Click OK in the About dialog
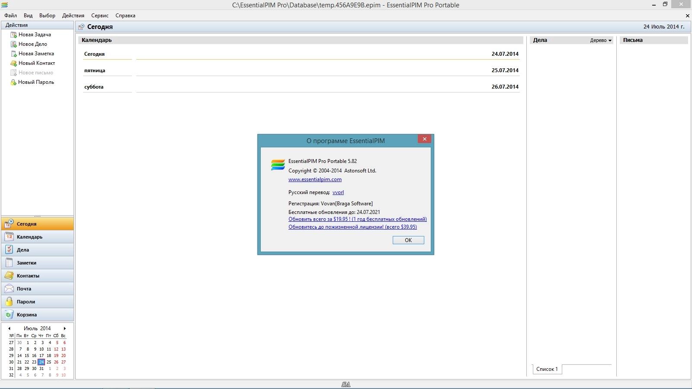 click(x=408, y=240)
